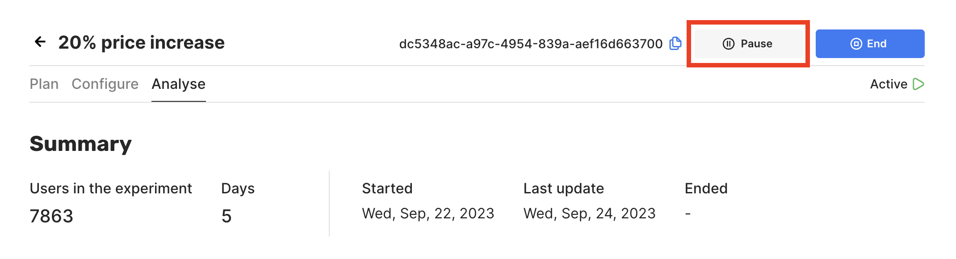The height and width of the screenshot is (259, 956).
Task: Select the Analyse tab
Action: point(179,84)
